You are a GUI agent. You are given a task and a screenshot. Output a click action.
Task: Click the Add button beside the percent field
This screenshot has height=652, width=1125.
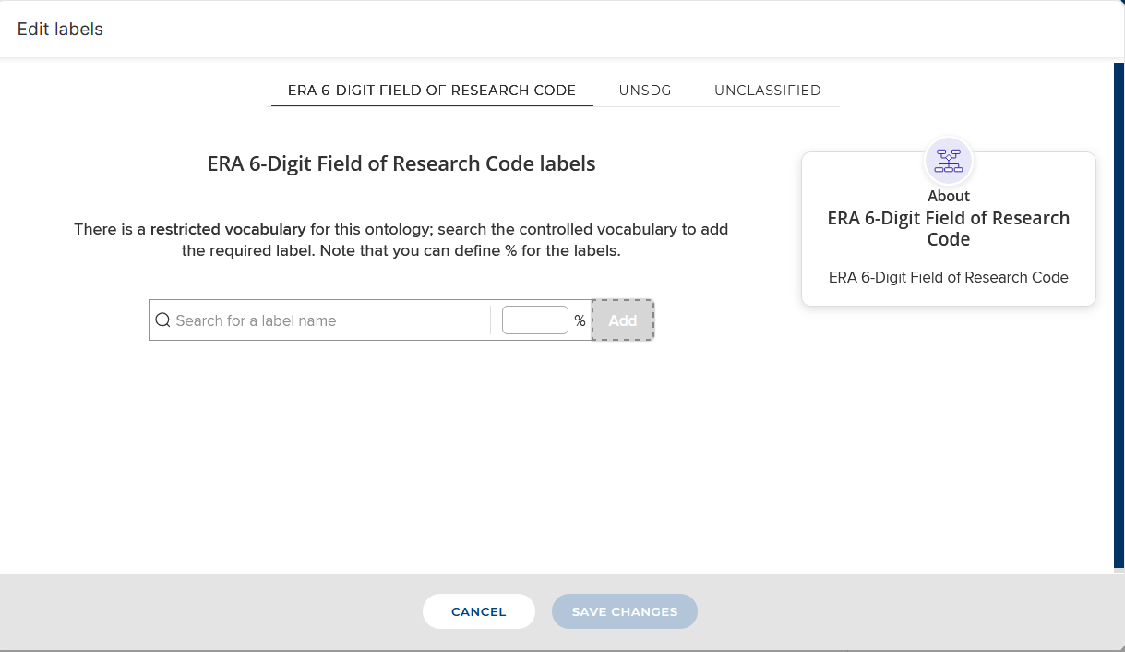[x=623, y=320]
